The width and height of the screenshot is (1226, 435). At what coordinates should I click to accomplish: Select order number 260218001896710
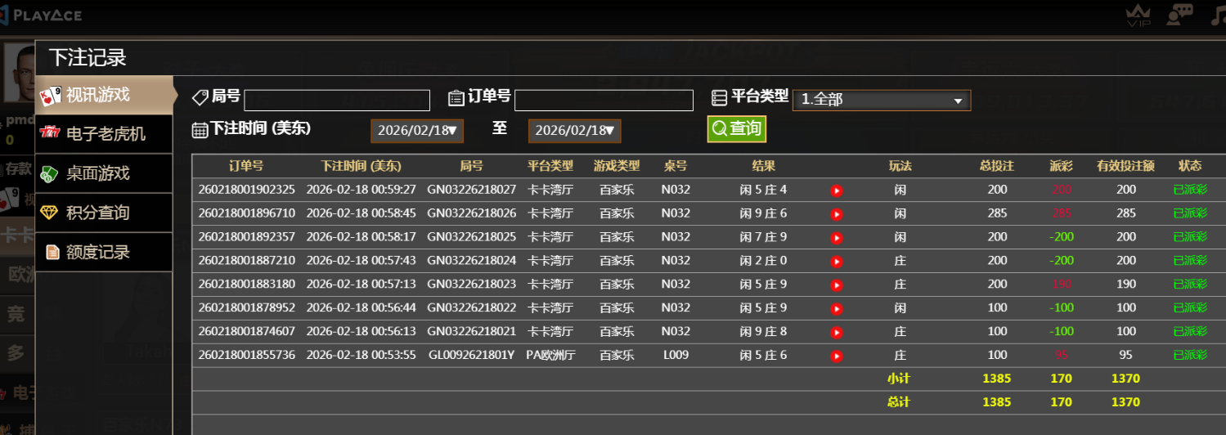click(246, 214)
